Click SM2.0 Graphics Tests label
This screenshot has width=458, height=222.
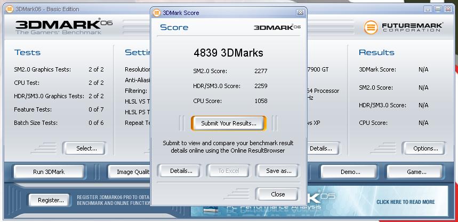pyautogui.click(x=42, y=69)
